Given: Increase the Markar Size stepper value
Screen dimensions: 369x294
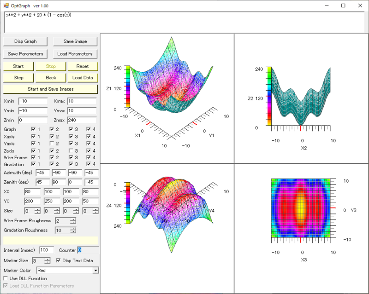Looking at the screenshot, I should (47, 259).
